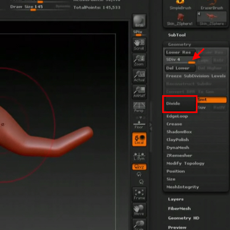Select Y-axis rotation icon
Viewport: 230px width, 230px height.
139,174
